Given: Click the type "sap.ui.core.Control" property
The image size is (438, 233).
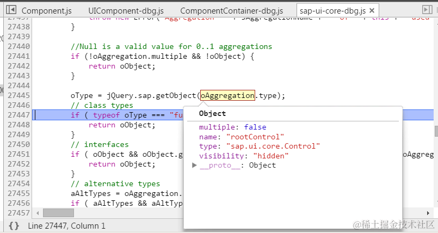Looking at the screenshot, I should click(259, 146).
